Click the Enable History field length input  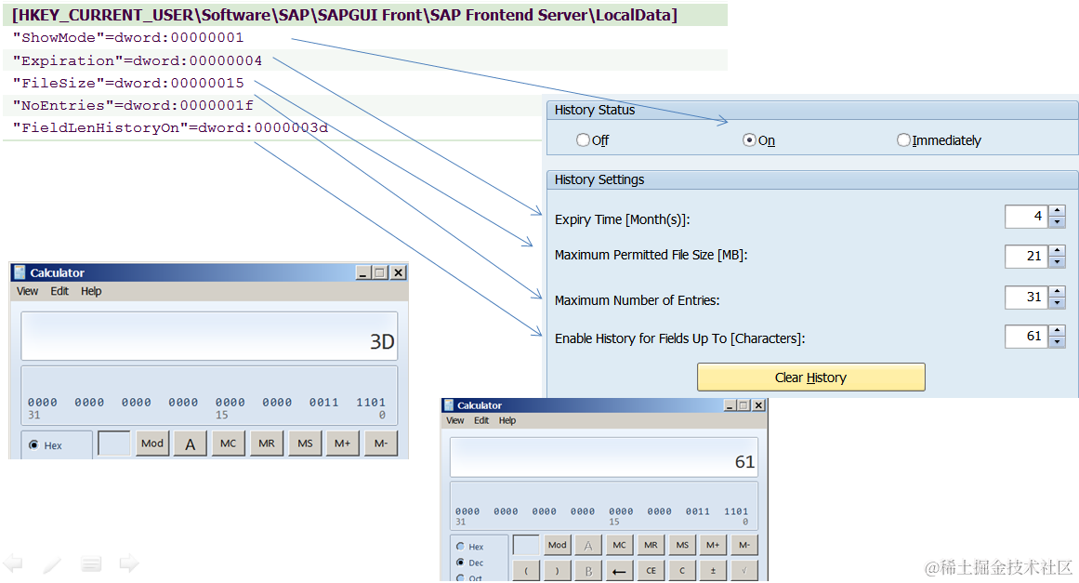coord(1026,336)
